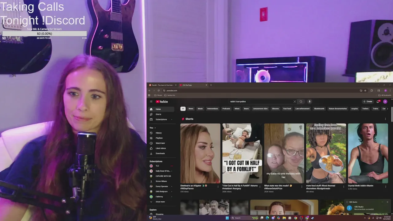Open the YouTube account avatar menu

coord(385,102)
